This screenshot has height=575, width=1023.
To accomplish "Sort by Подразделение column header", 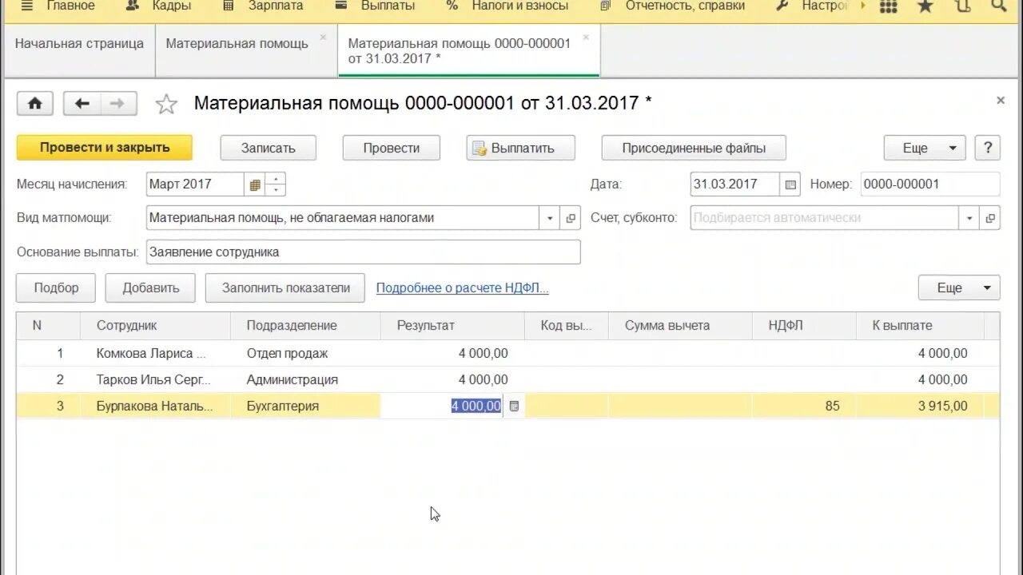I will [305, 326].
